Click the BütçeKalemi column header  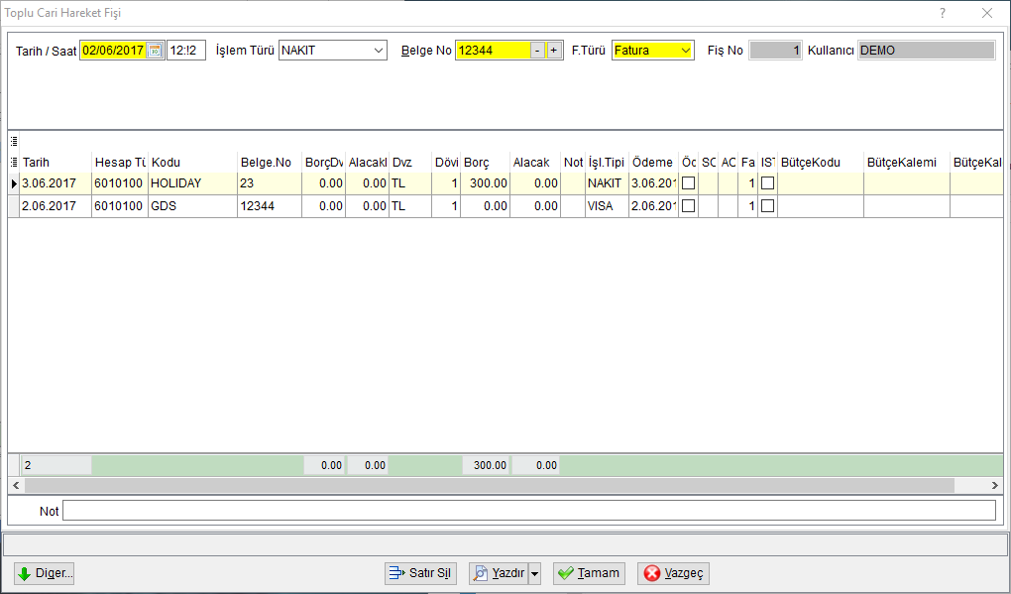pos(907,163)
